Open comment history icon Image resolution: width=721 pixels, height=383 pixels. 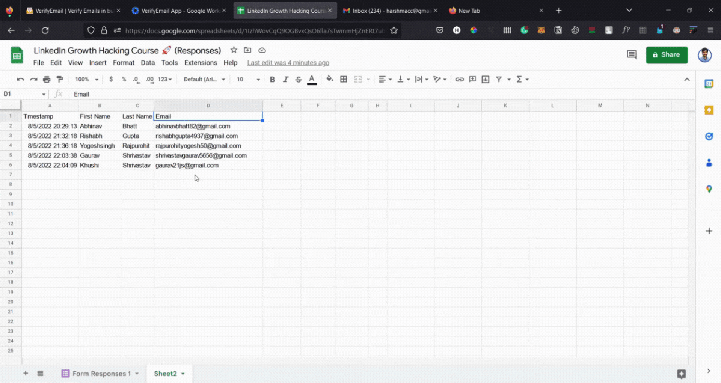(x=632, y=55)
